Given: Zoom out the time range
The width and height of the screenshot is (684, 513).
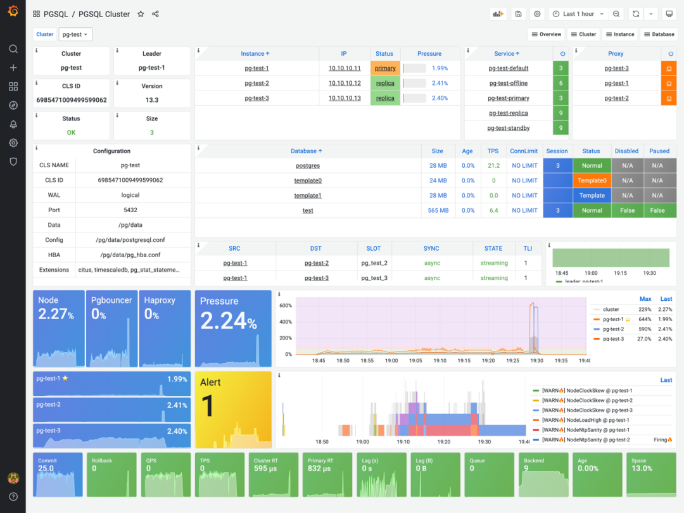Looking at the screenshot, I should coord(616,14).
